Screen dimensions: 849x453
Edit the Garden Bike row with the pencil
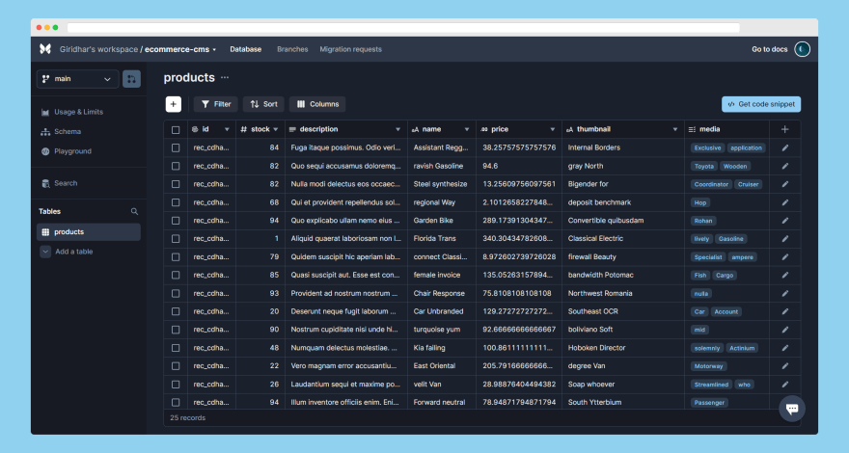(x=784, y=221)
